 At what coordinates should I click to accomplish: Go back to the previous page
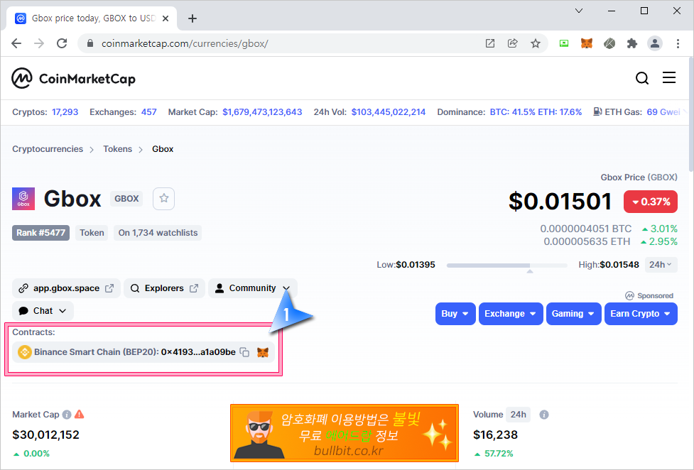coord(16,43)
